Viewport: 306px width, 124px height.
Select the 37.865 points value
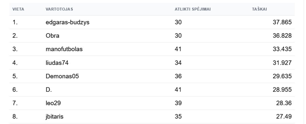coord(282,22)
